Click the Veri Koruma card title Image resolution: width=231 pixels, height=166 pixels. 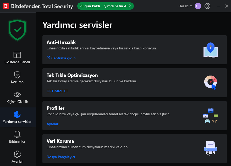[60, 141]
